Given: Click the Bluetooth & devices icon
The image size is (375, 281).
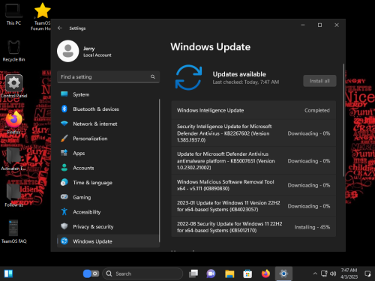Looking at the screenshot, I should (64, 109).
